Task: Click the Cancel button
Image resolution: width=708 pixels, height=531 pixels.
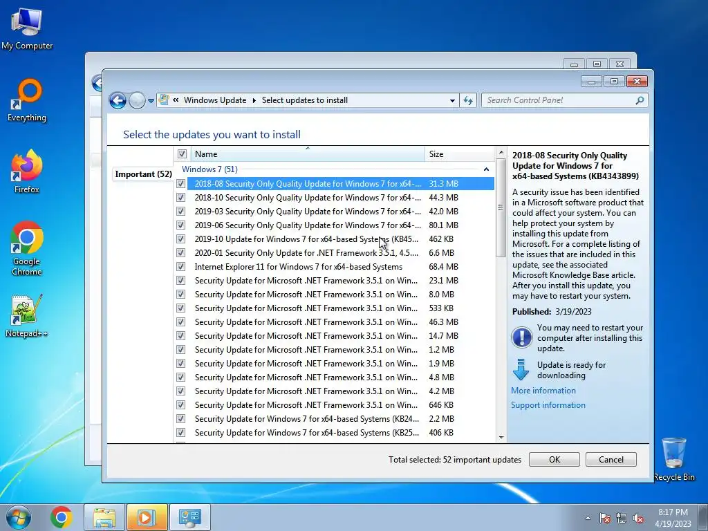Action: point(611,460)
